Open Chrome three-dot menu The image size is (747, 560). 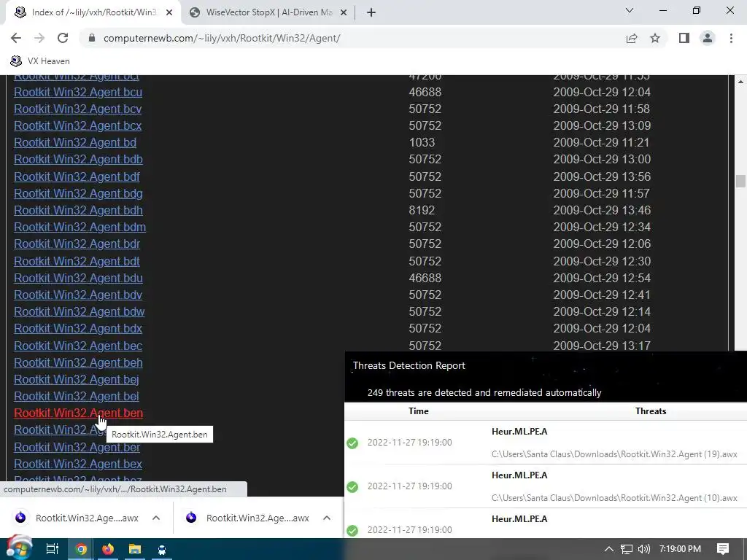click(731, 38)
